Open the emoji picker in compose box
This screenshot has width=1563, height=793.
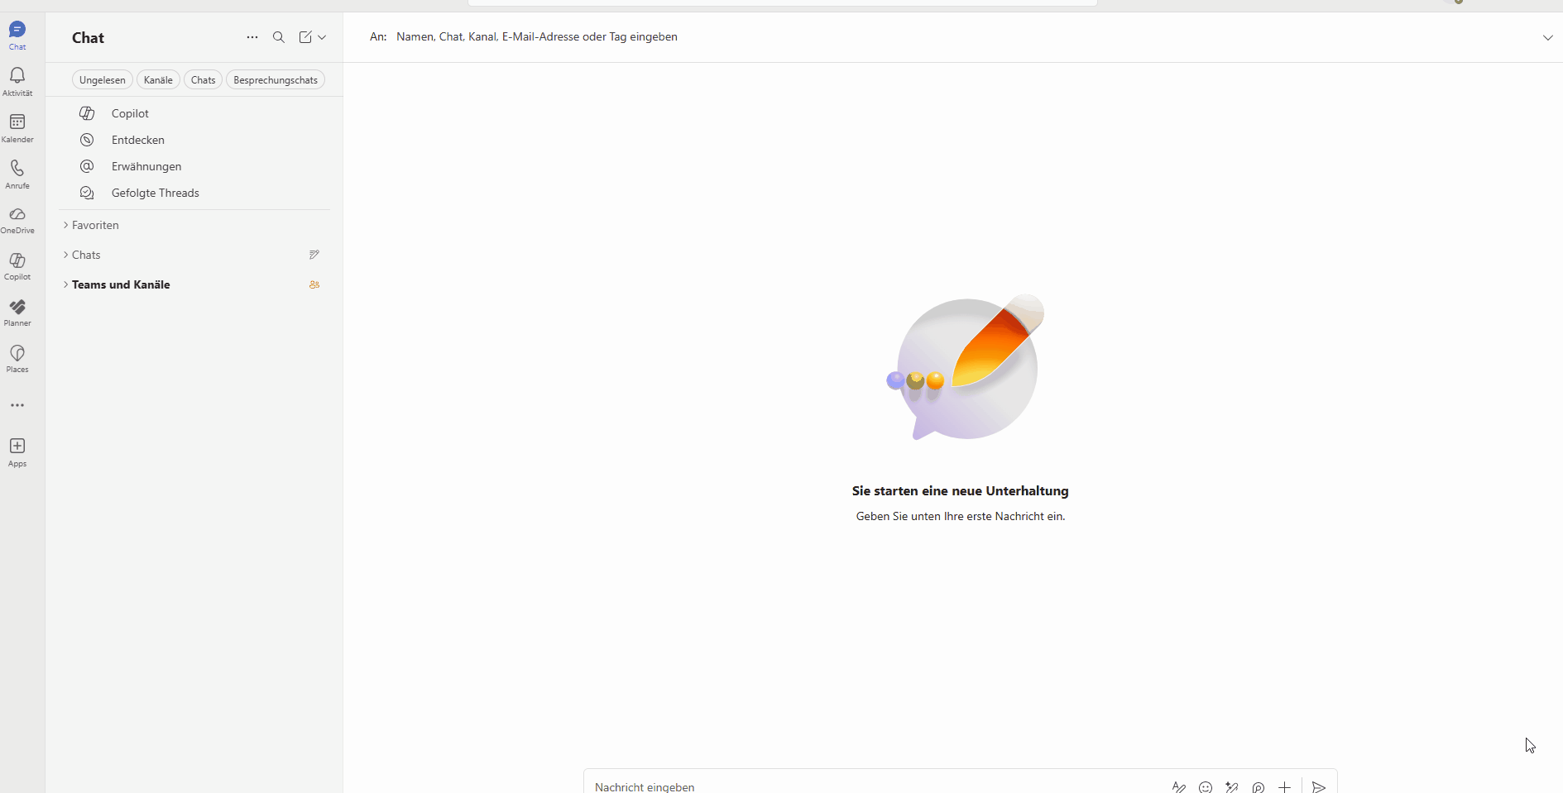[1206, 787]
